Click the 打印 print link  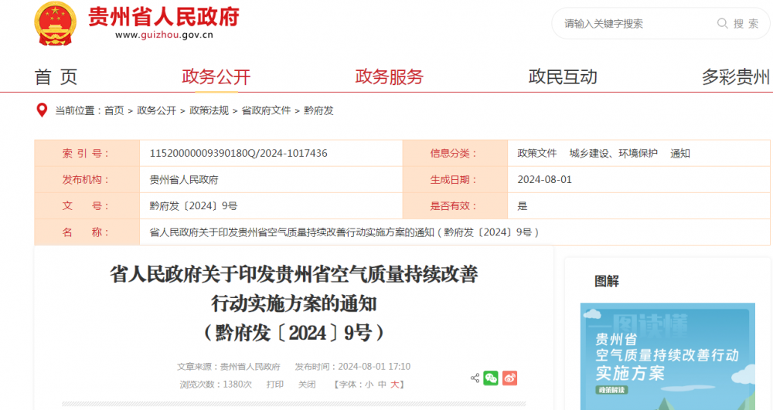coord(275,385)
